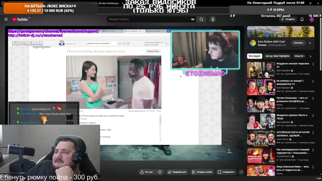This screenshot has height=181, width=322.
Task: Open more actions three-dot menu under video
Action: point(241,172)
